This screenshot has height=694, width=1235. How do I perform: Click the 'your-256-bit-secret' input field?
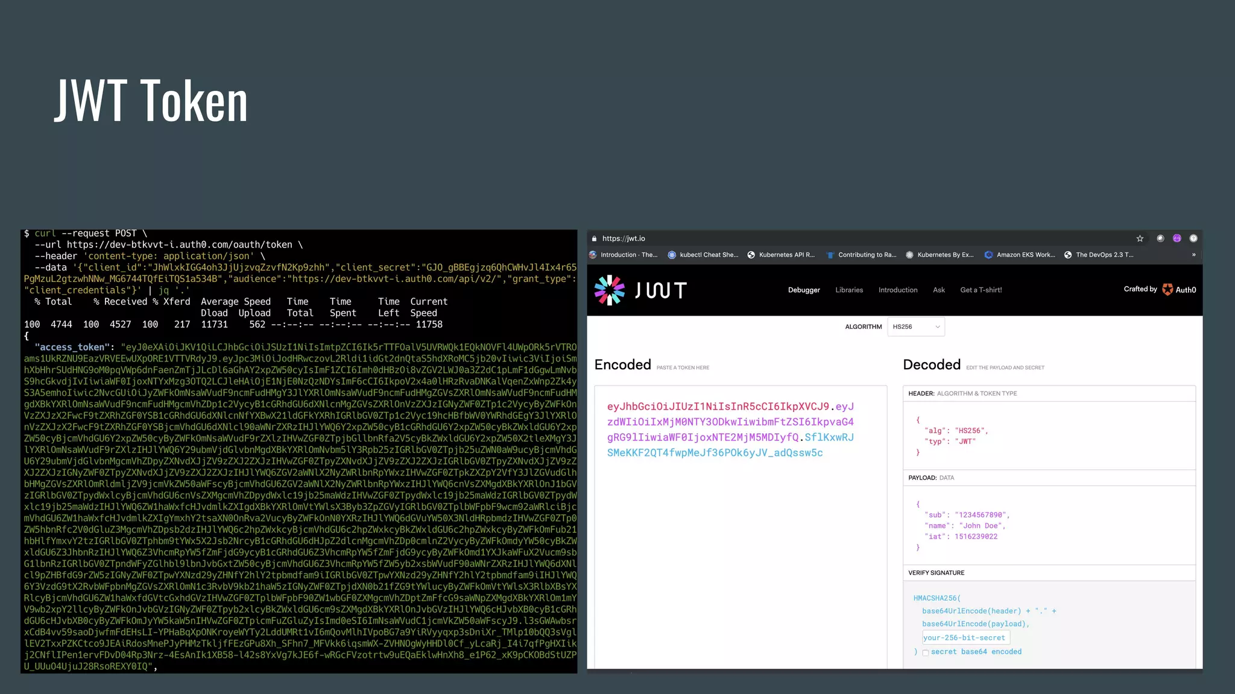pos(965,638)
